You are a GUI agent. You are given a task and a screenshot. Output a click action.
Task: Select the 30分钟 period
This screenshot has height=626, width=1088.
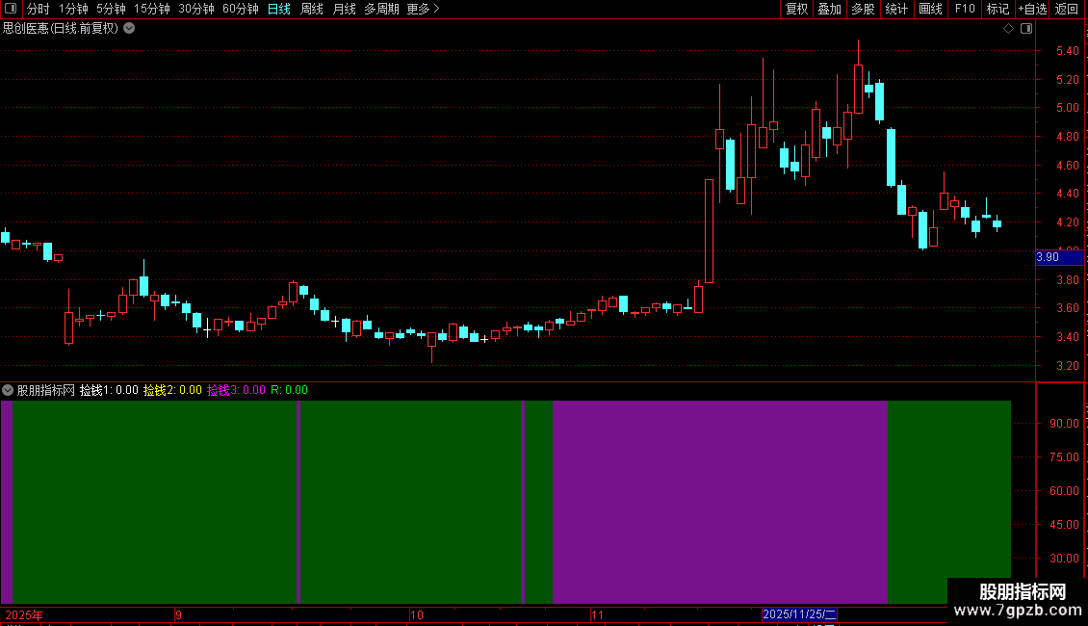[x=196, y=9]
